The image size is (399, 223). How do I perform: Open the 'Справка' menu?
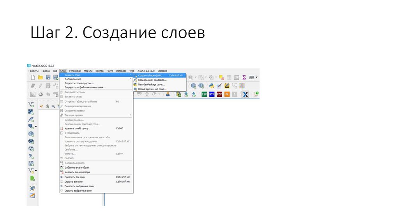pyautogui.click(x=162, y=71)
